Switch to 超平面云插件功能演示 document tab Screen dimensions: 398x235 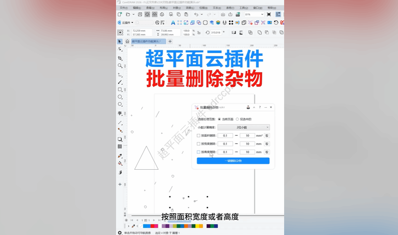149,41
